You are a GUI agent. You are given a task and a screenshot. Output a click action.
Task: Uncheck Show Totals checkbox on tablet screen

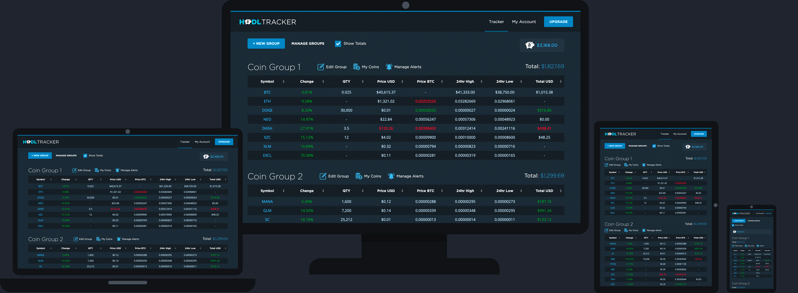pyautogui.click(x=654, y=146)
